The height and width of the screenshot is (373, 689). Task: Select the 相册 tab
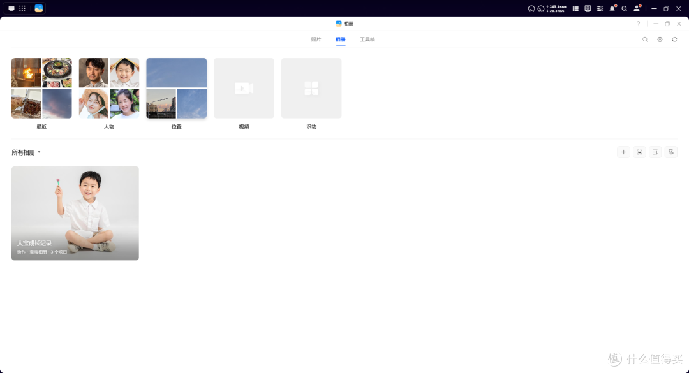341,40
